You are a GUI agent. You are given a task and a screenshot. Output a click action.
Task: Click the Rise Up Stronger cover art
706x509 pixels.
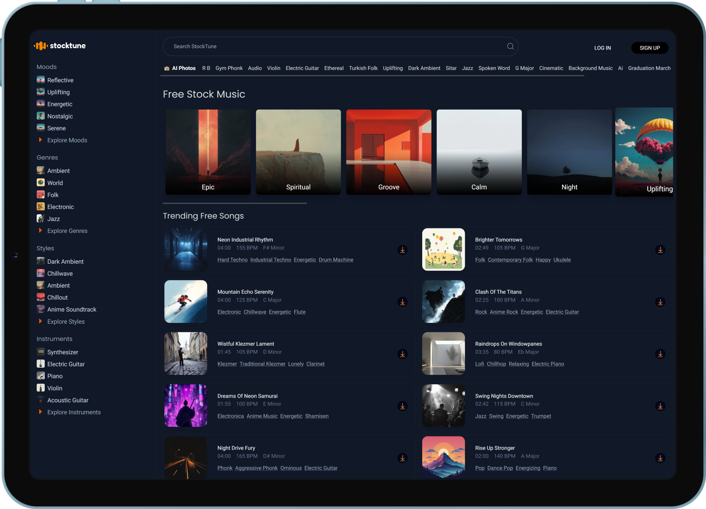(443, 457)
